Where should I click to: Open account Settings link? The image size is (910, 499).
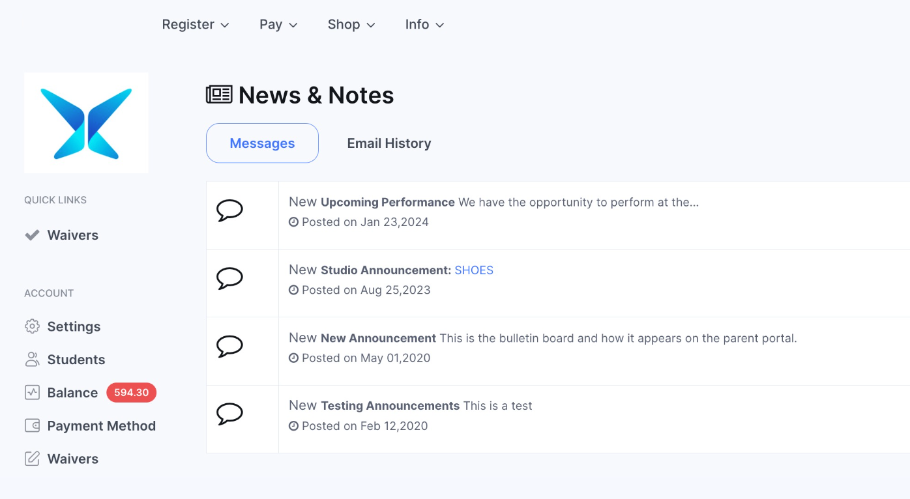(x=74, y=326)
